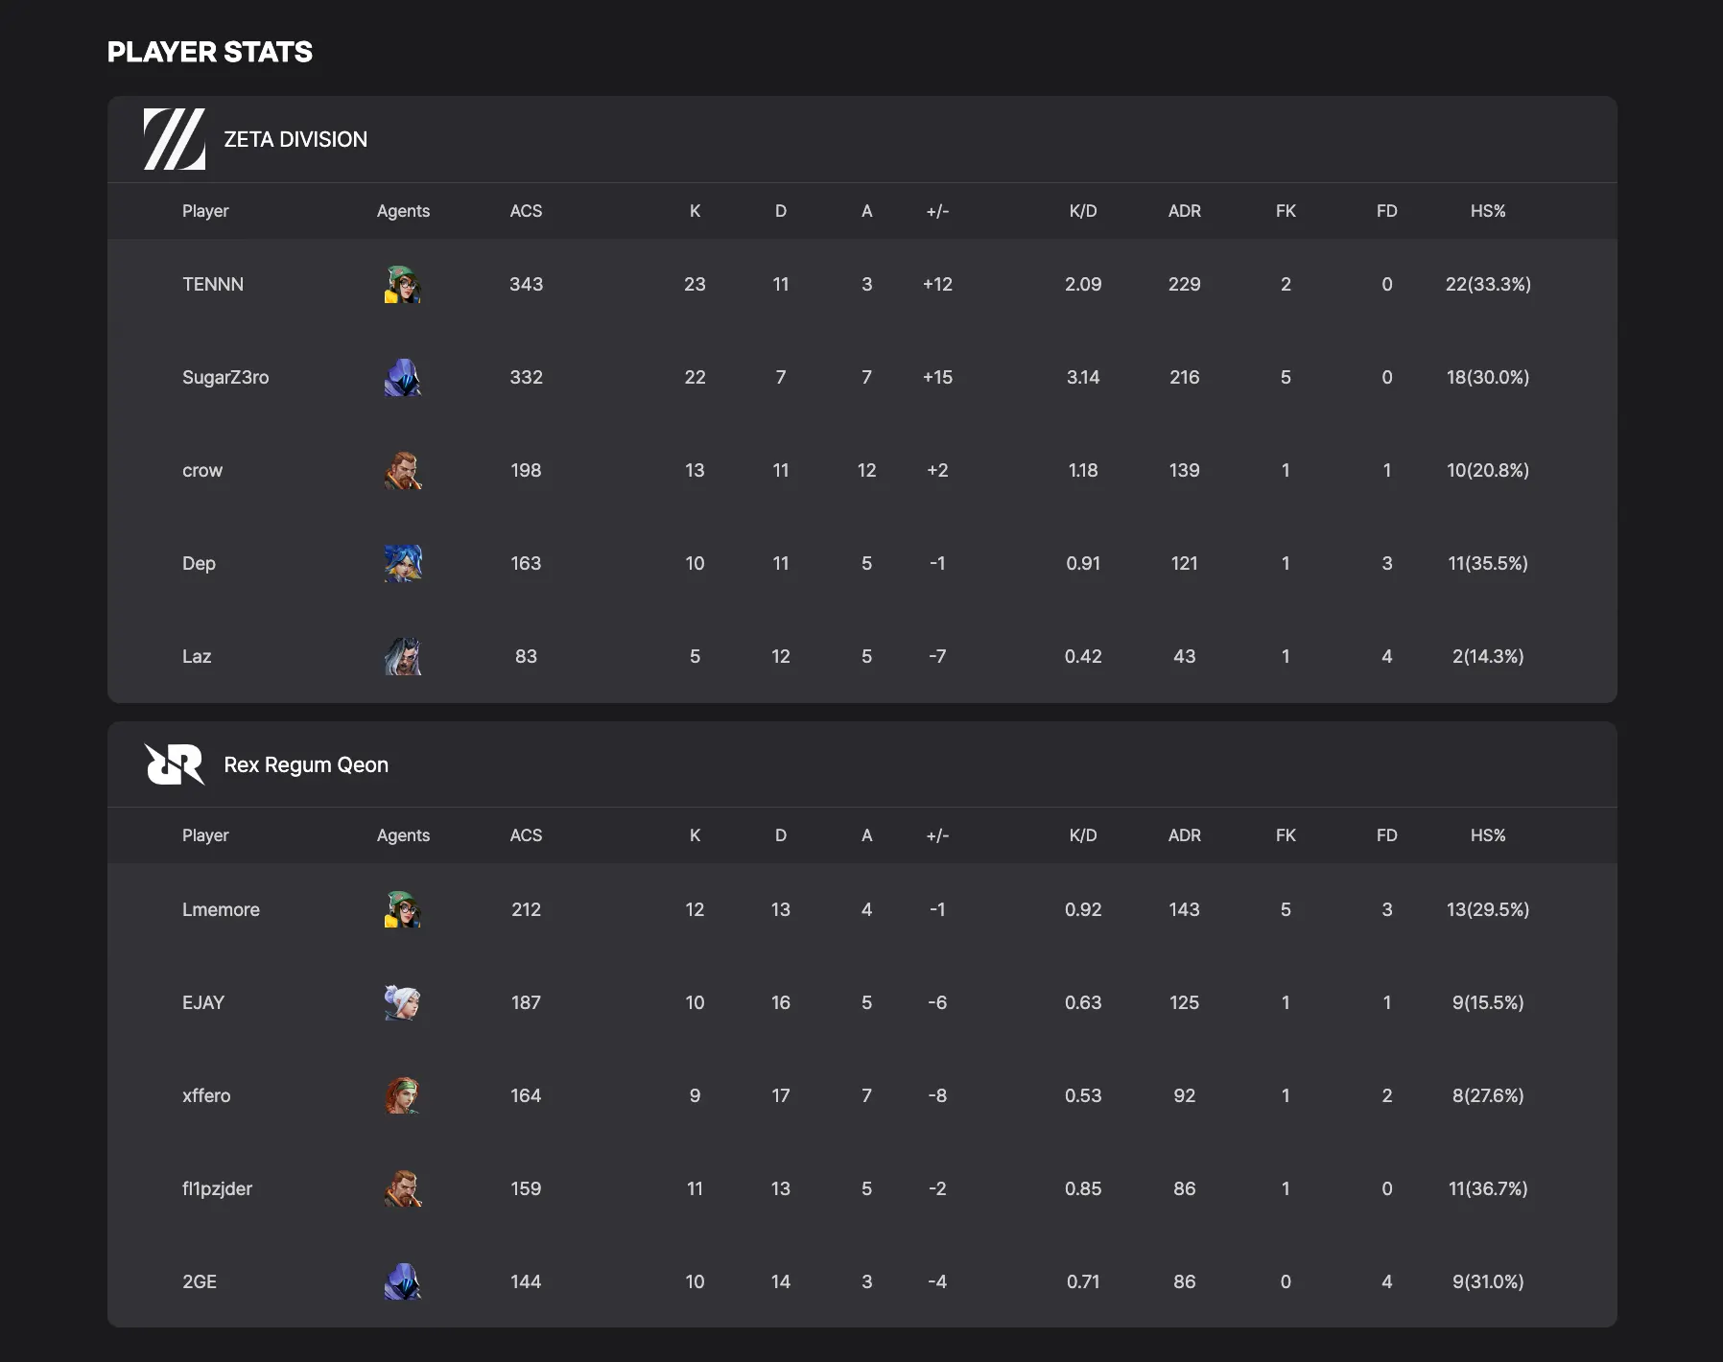Viewport: 1723px width, 1362px height.
Task: Click the ZETA DIVISION team logo
Action: tap(175, 139)
